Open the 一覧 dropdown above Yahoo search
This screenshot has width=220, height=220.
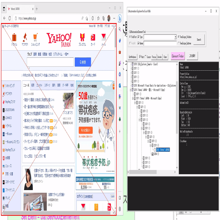pos(66,54)
